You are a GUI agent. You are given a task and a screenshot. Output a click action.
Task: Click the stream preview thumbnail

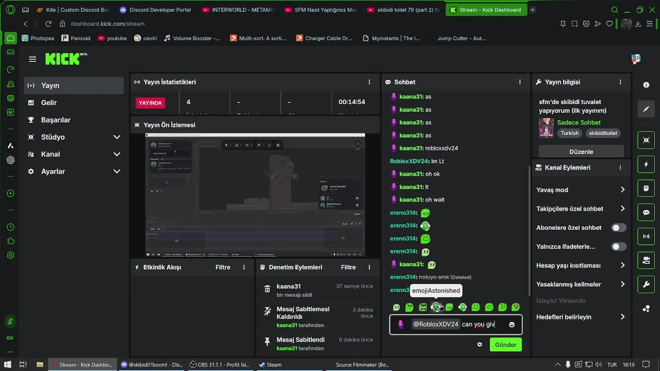tap(255, 195)
